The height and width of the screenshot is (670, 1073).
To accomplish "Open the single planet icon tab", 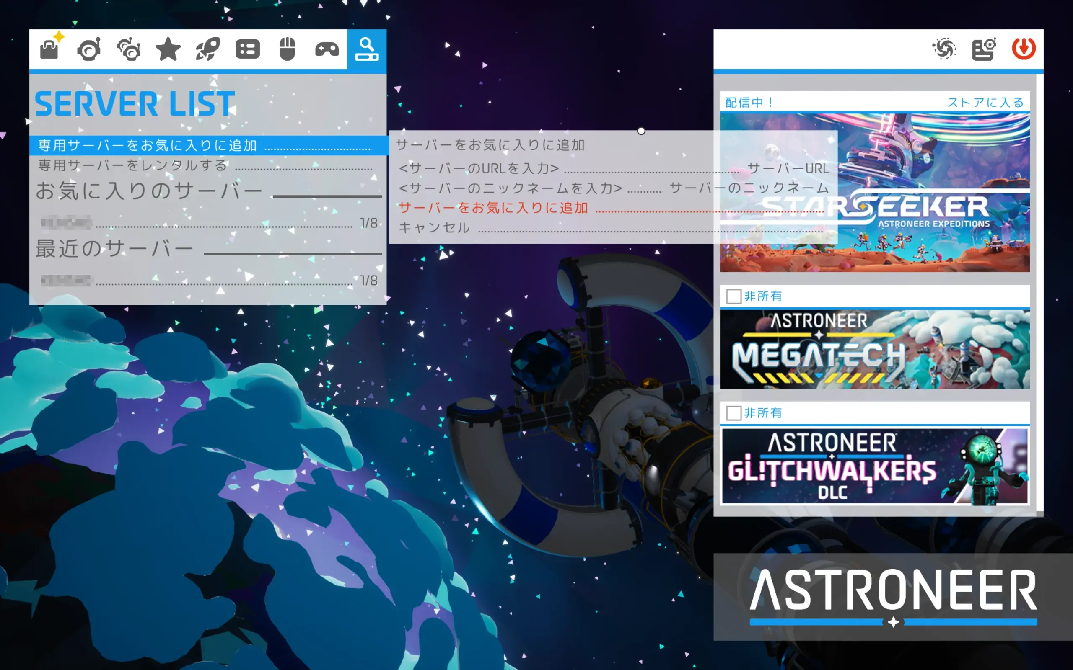I will click(89, 48).
